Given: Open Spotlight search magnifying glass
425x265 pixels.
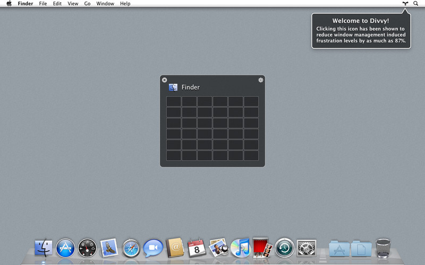Looking at the screenshot, I should [x=415, y=4].
